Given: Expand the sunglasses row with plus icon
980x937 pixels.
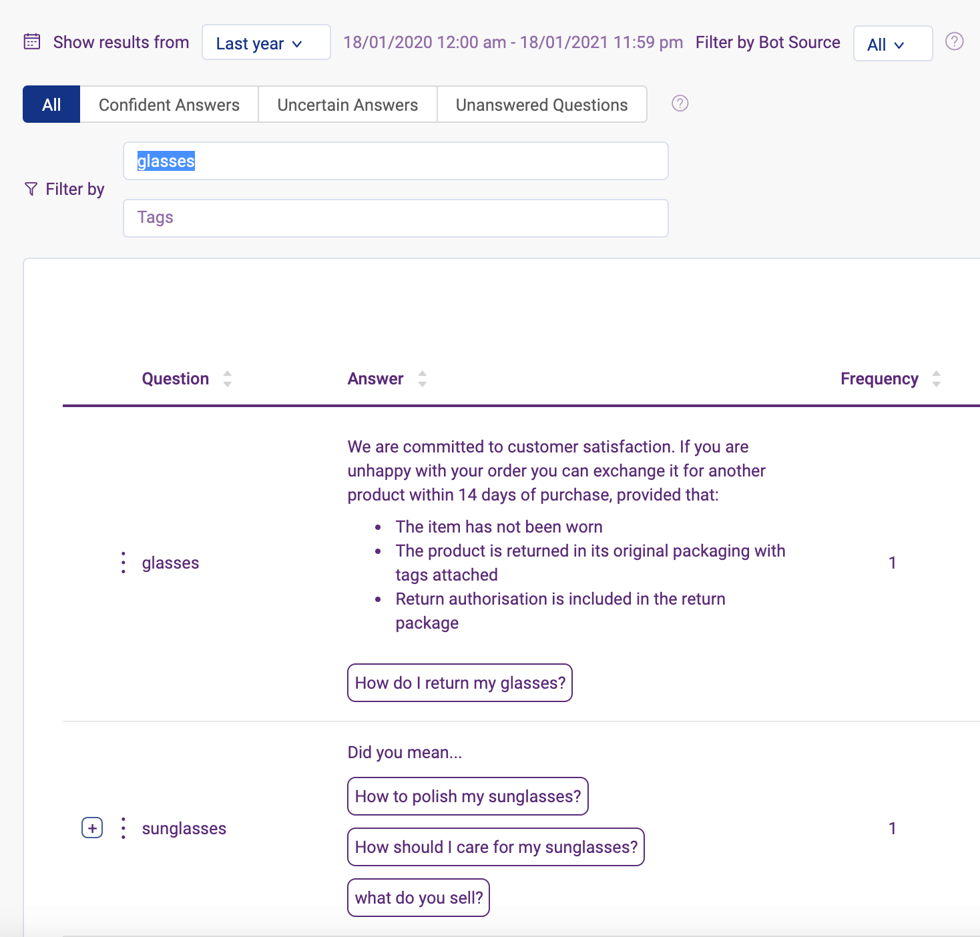Looking at the screenshot, I should [x=92, y=828].
